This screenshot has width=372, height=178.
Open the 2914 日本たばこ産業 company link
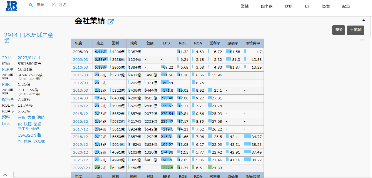tap(28, 38)
